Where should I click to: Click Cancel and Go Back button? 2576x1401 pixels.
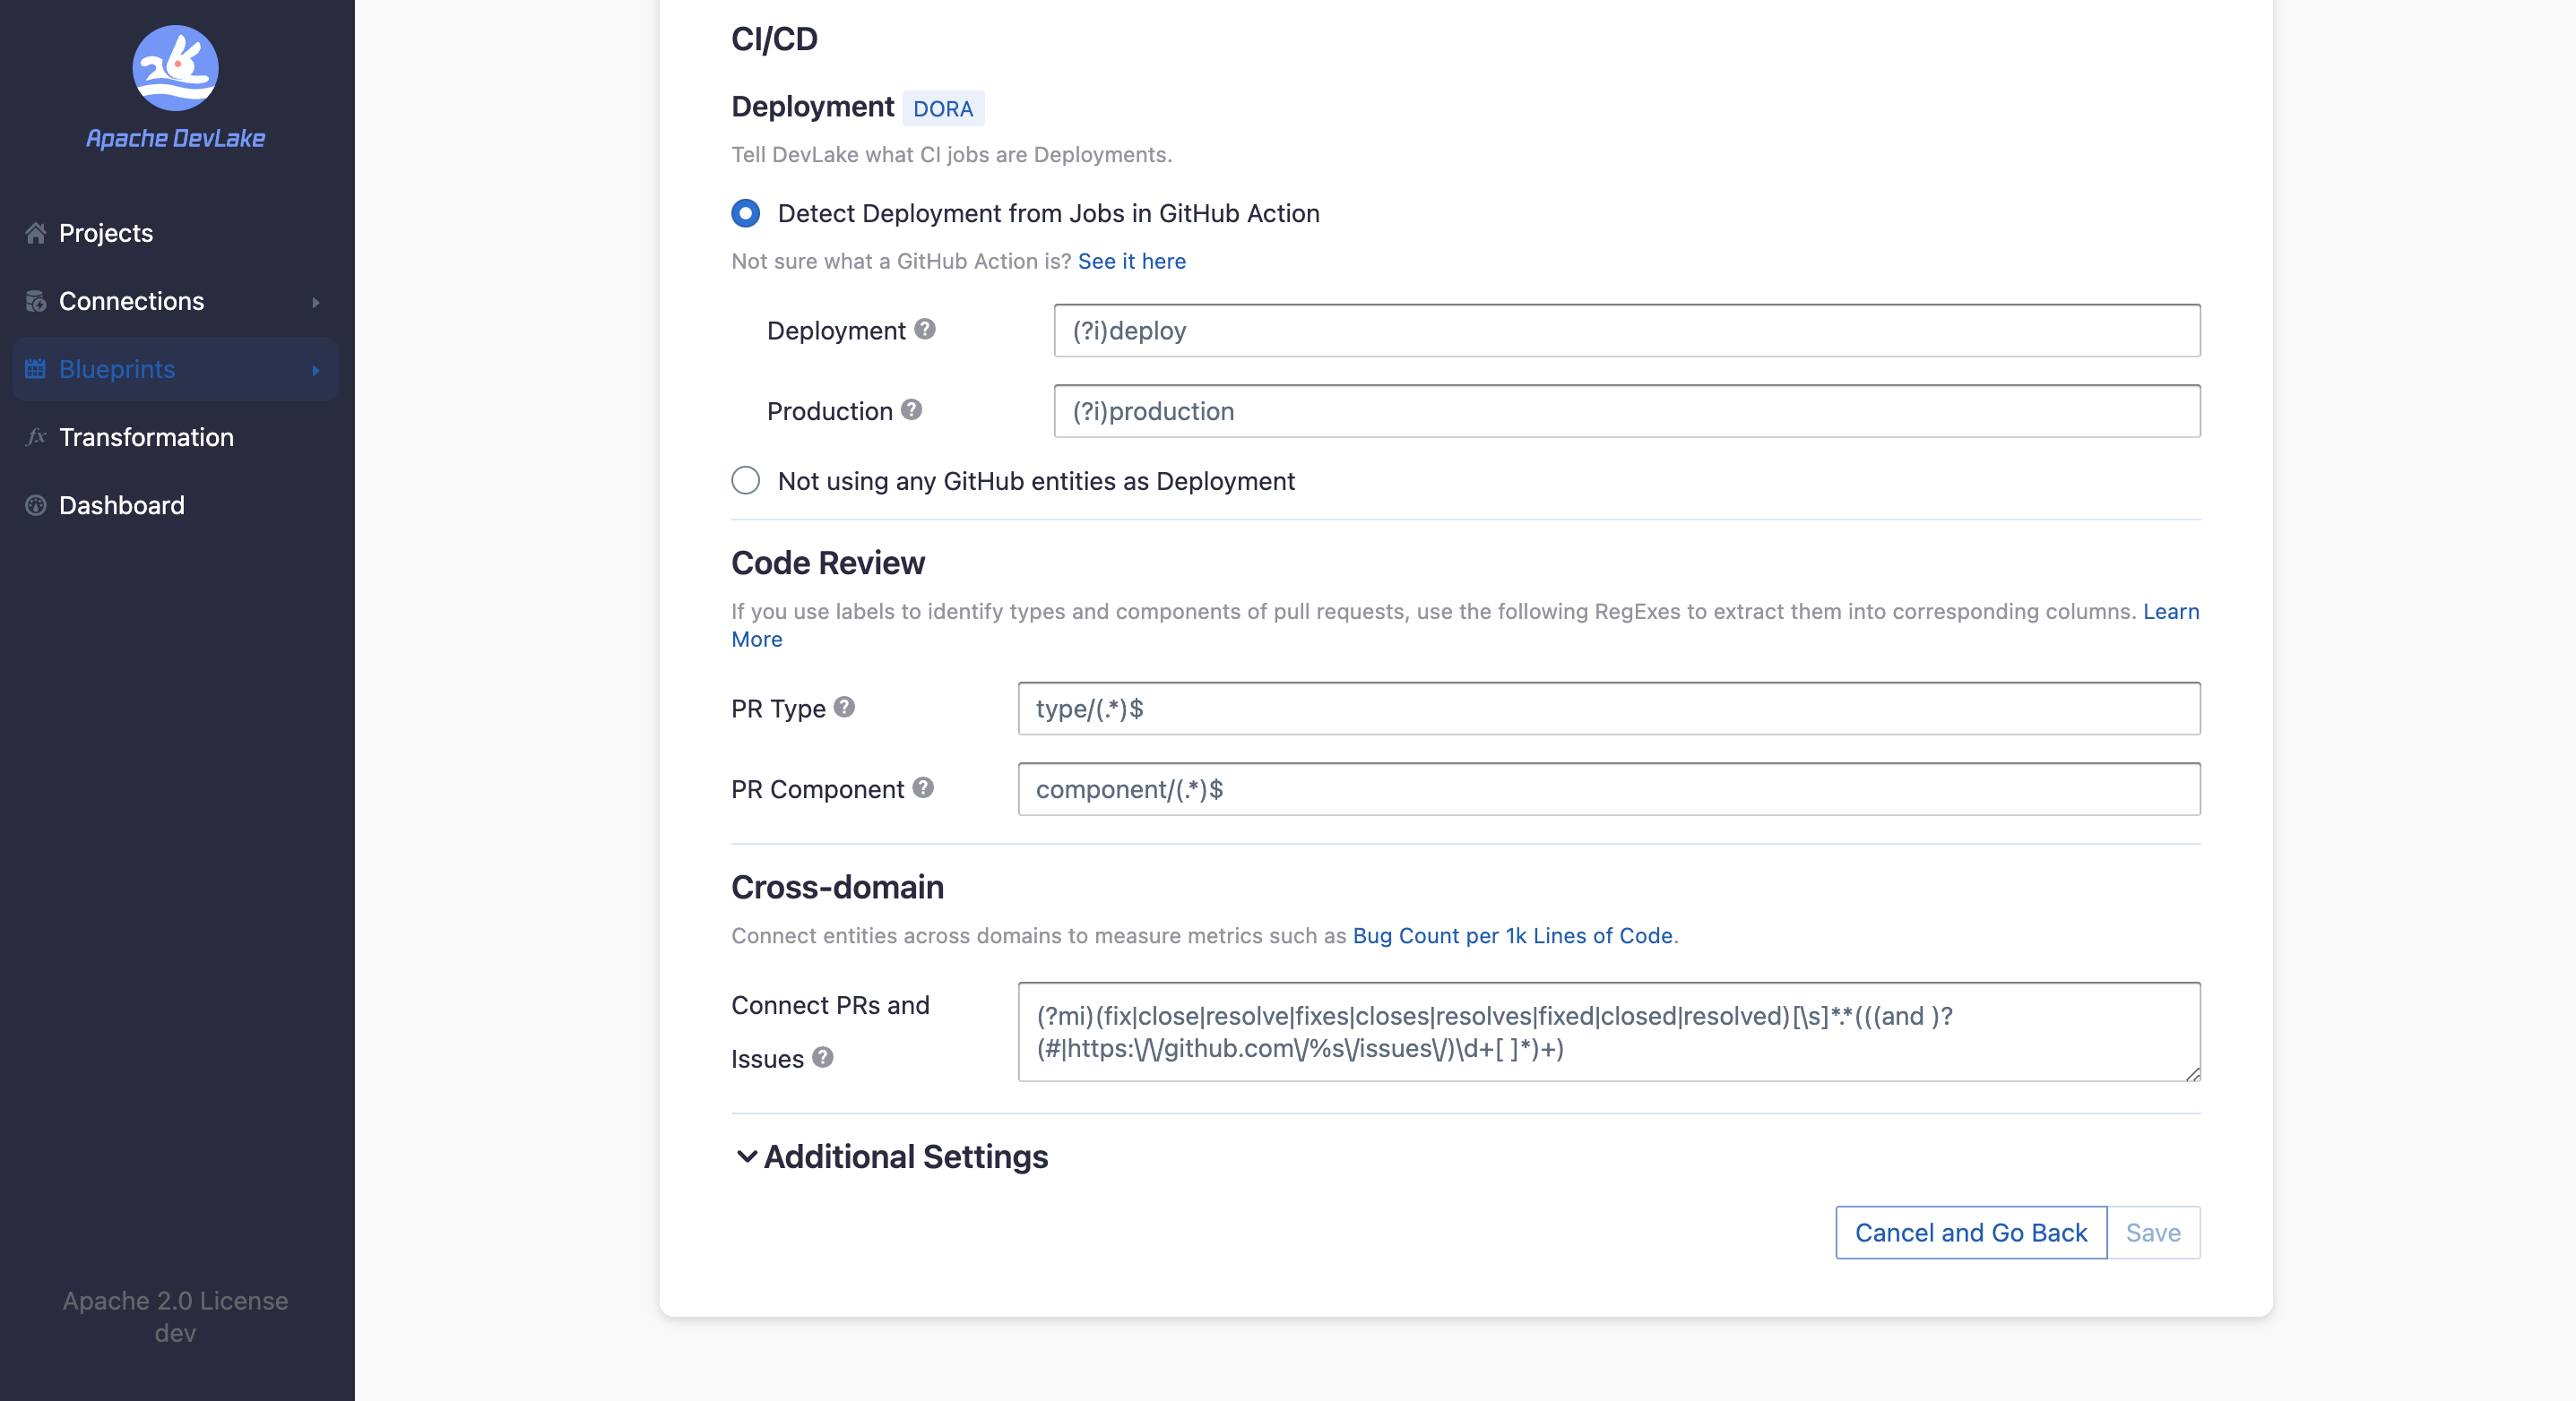(x=1970, y=1232)
